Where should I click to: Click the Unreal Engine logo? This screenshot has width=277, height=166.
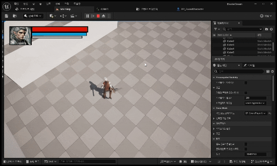(7, 6)
